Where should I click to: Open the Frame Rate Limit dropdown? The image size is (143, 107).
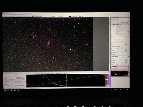coord(123,46)
